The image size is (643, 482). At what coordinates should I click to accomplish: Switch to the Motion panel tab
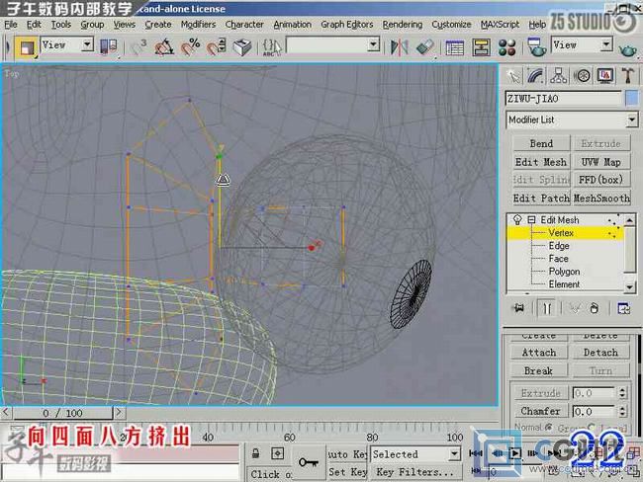tap(583, 76)
